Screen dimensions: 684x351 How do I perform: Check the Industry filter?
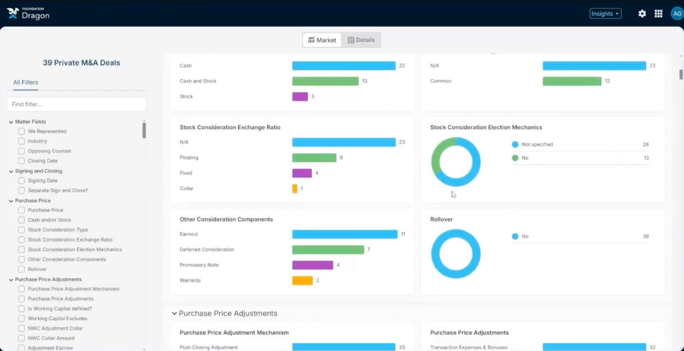pyautogui.click(x=21, y=141)
